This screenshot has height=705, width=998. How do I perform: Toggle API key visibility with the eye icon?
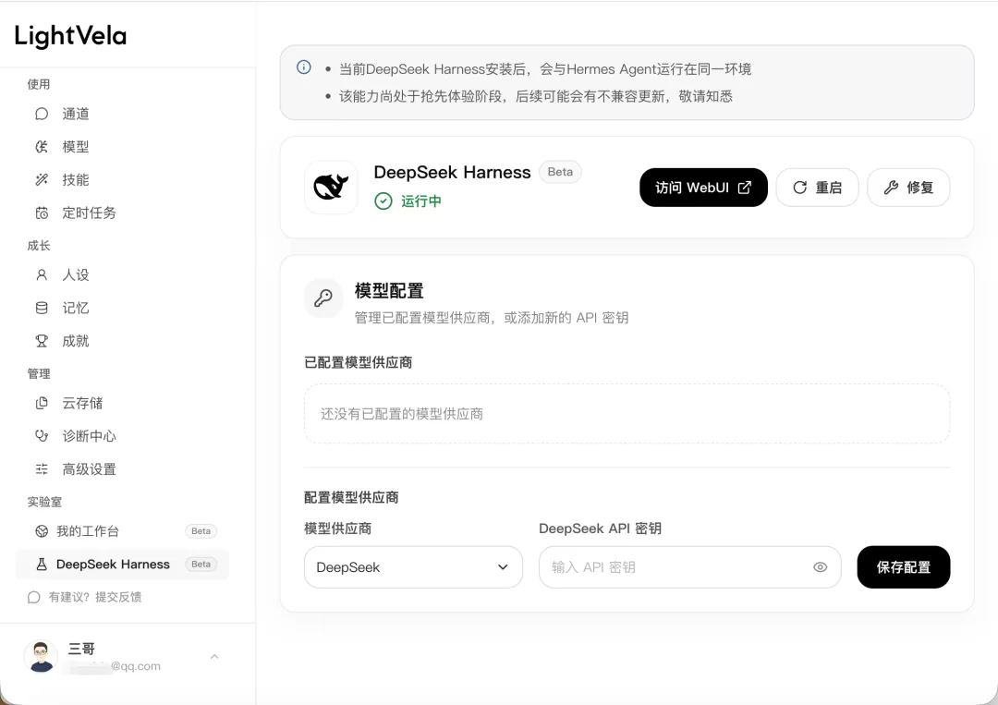tap(821, 567)
